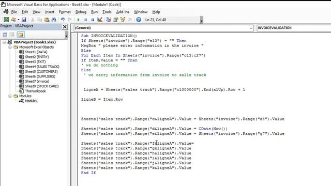Toggle Design Mode icon
Screen dimensions: 331x186
click(x=100, y=20)
